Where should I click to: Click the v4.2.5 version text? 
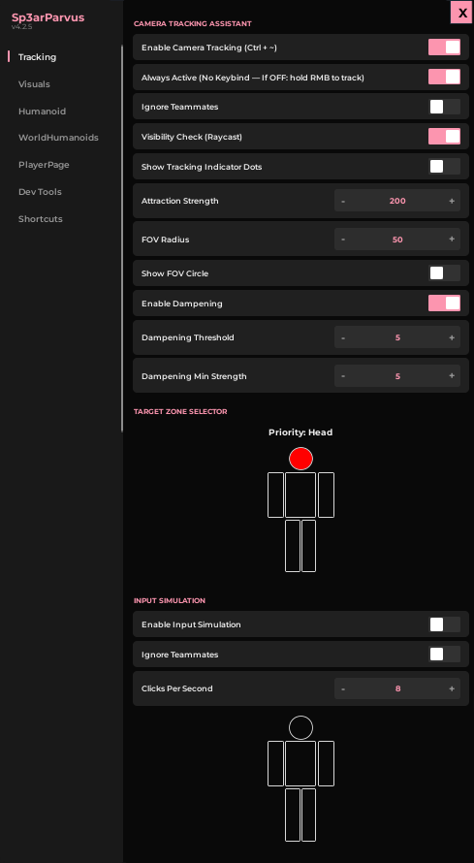tap(22, 26)
